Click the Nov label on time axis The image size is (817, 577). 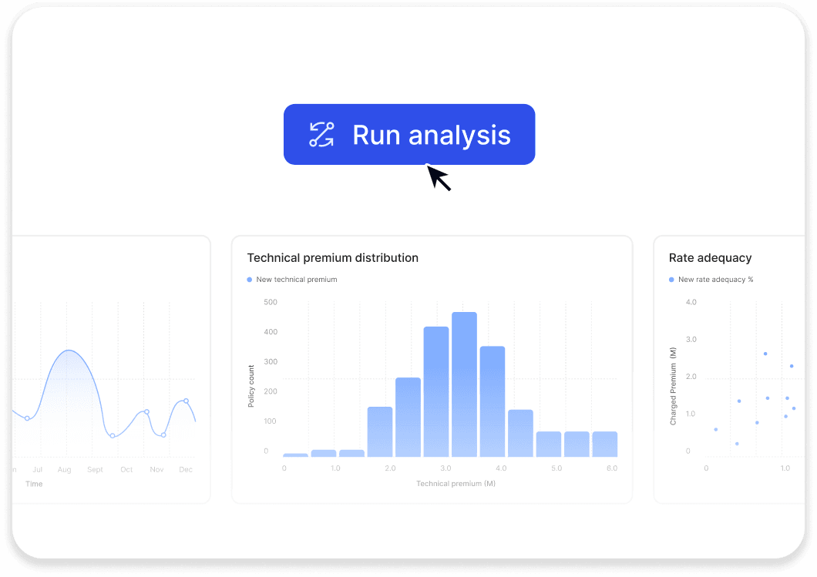pos(156,469)
